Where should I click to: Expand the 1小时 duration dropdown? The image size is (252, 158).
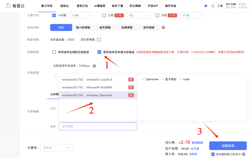click(81, 16)
